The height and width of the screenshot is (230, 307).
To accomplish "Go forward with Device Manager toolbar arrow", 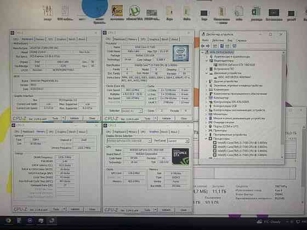I will 208,46.
